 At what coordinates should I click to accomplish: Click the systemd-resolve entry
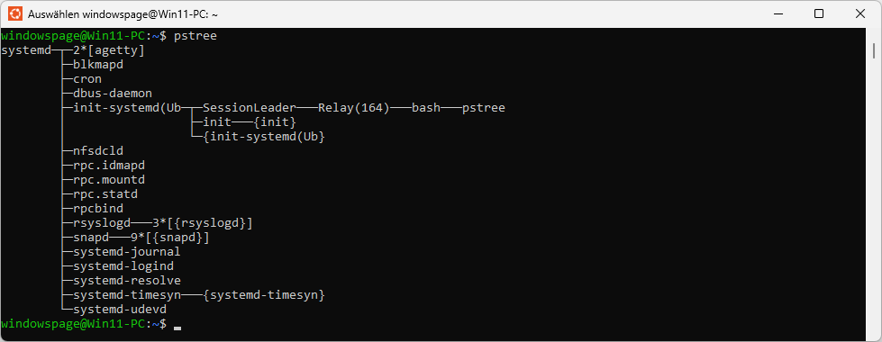[127, 281]
